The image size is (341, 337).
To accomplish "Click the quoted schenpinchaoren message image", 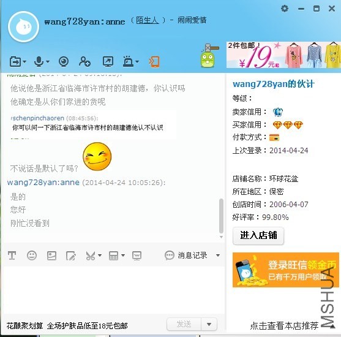I will (93, 124).
